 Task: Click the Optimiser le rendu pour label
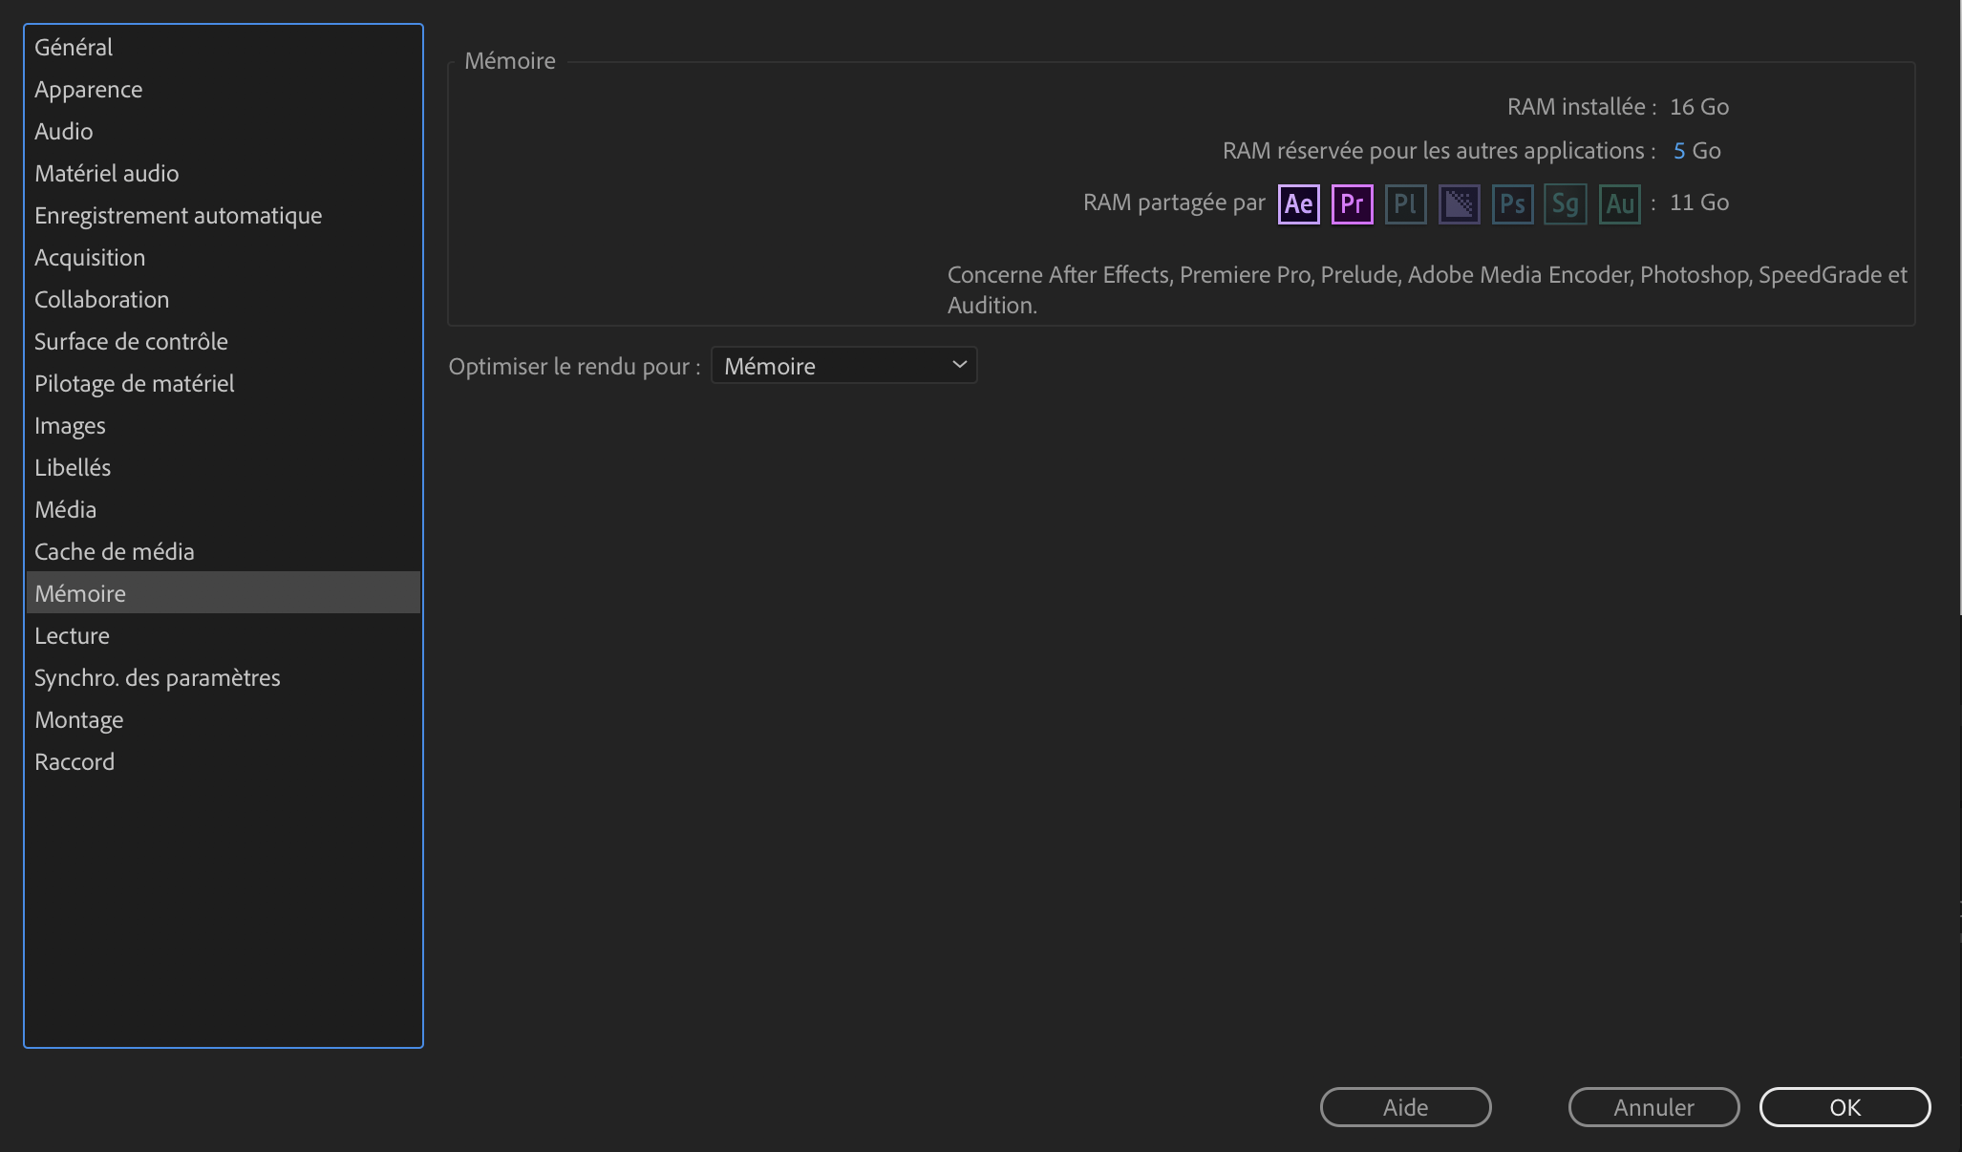574,367
